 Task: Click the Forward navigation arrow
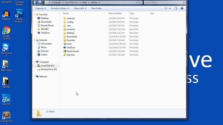click(x=40, y=2)
